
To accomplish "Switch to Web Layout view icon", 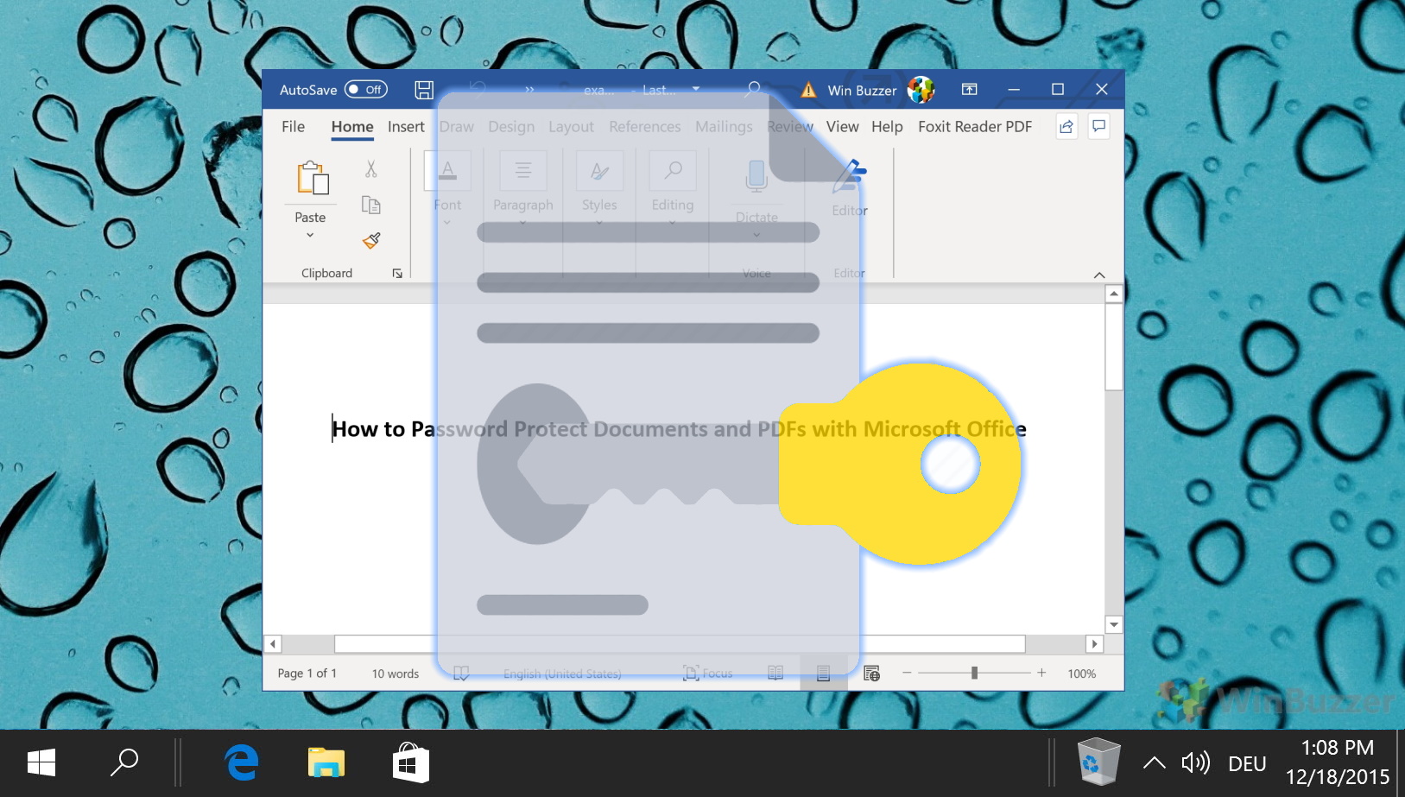I will click(872, 674).
